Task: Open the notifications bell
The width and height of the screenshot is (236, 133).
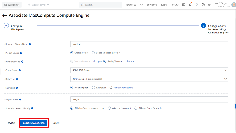Action: 190,5
